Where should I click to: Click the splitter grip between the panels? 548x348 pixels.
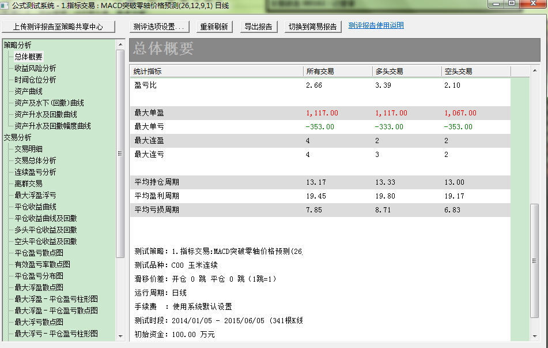pos(120,154)
